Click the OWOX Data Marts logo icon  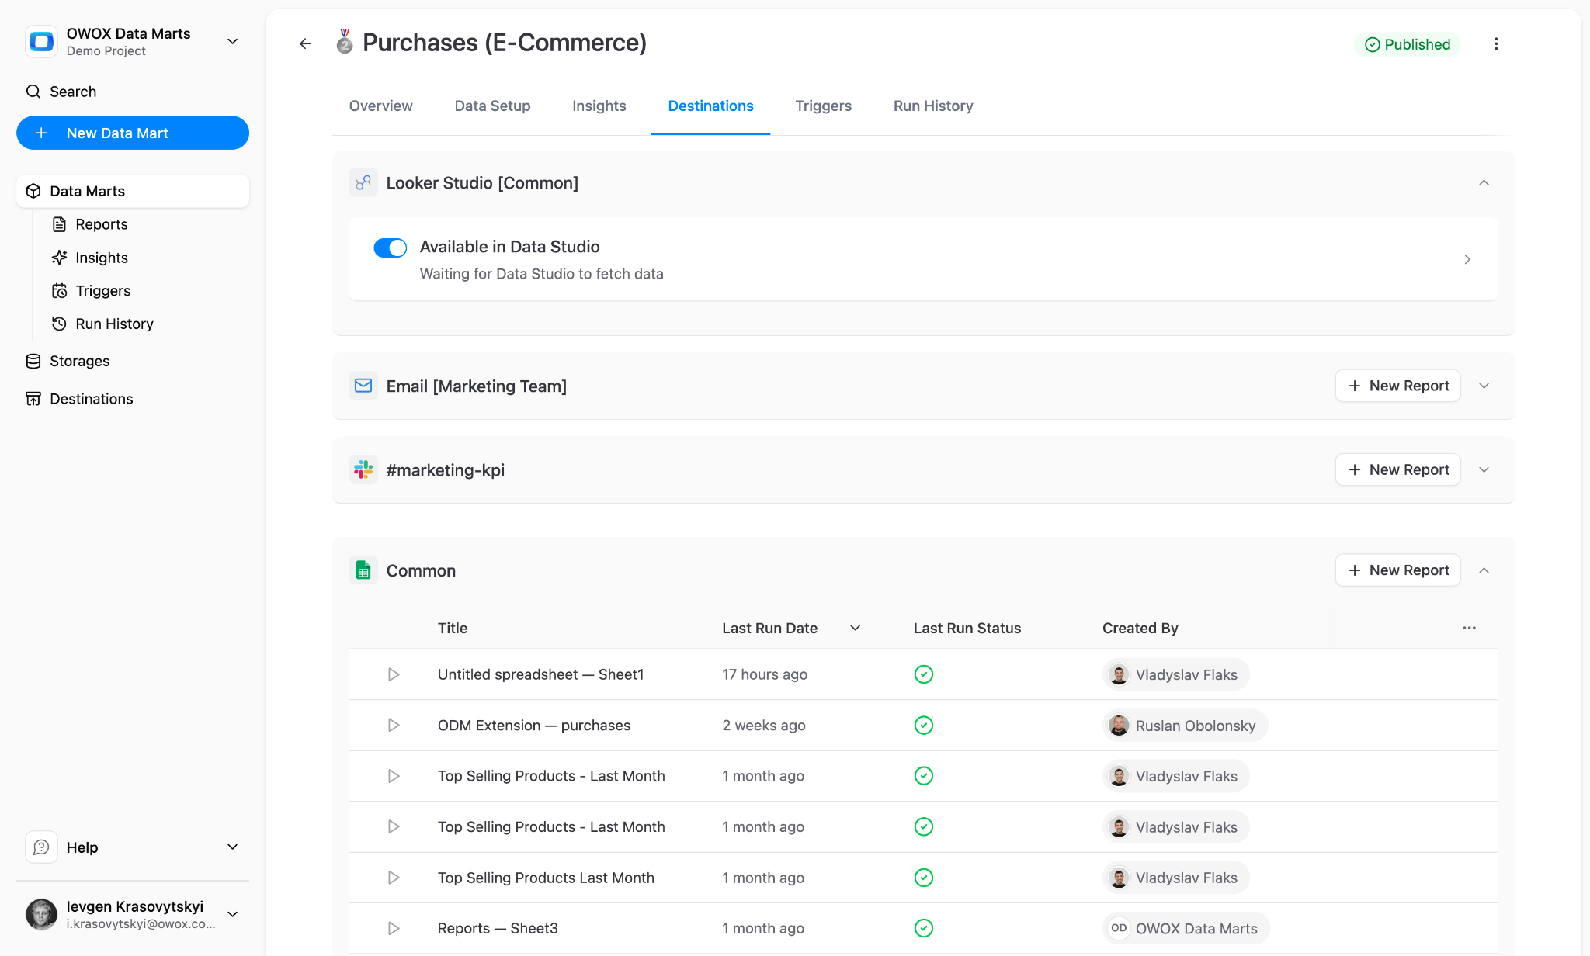[x=41, y=41]
